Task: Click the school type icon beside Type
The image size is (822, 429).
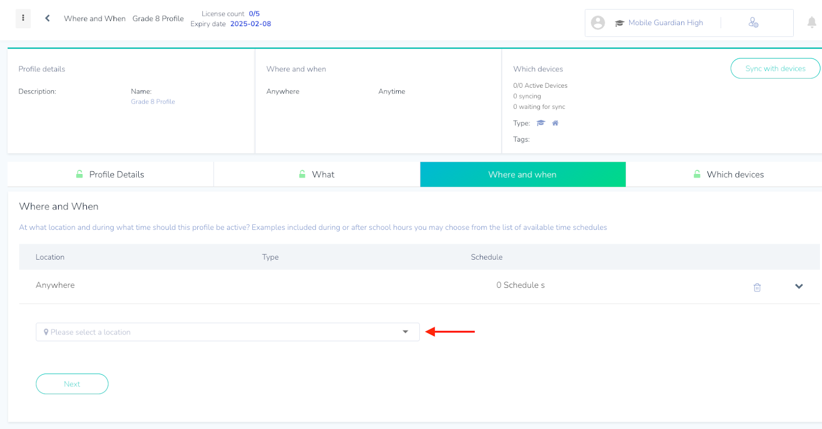Action: click(540, 123)
